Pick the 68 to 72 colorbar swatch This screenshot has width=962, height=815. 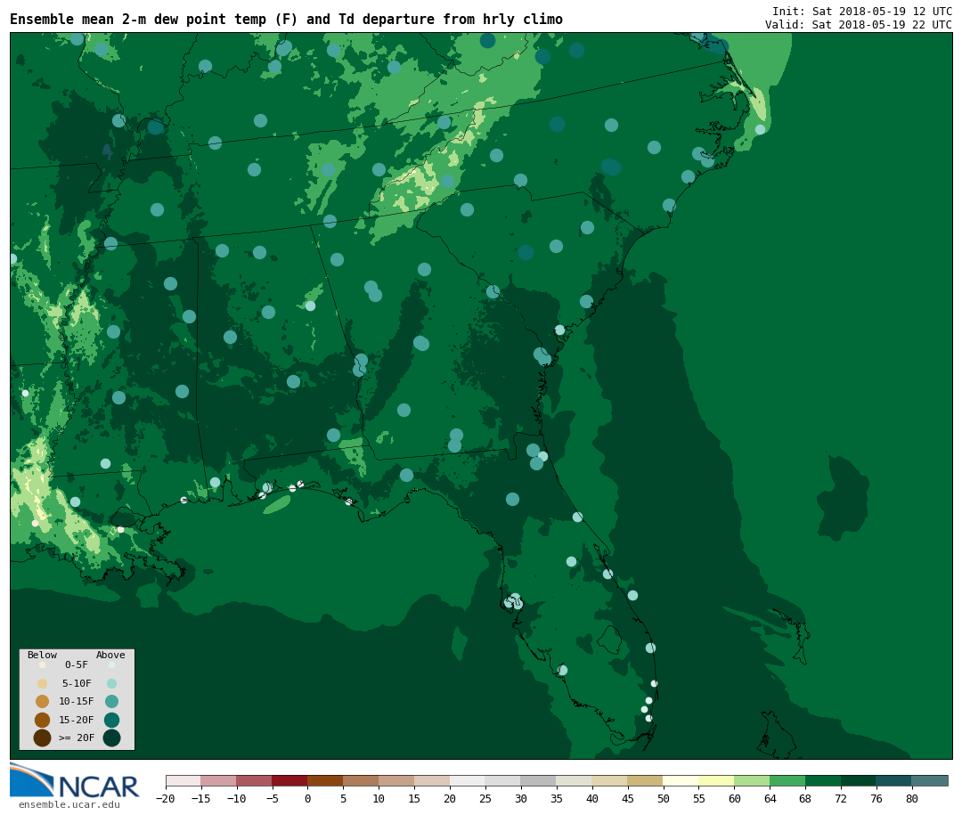coord(823,780)
